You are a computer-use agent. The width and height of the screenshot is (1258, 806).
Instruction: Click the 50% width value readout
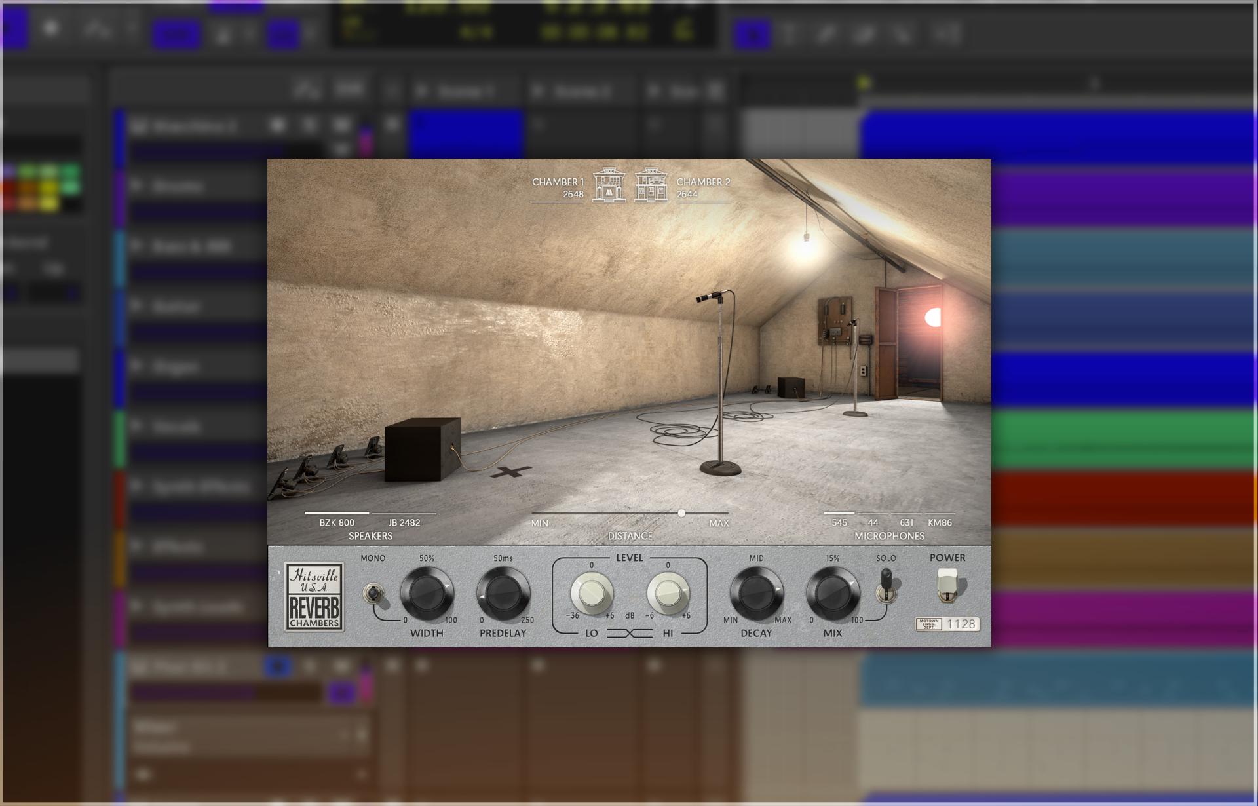(427, 558)
